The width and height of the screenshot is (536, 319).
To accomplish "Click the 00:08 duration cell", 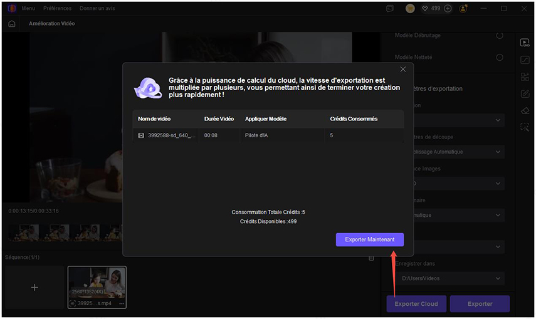I will point(211,135).
